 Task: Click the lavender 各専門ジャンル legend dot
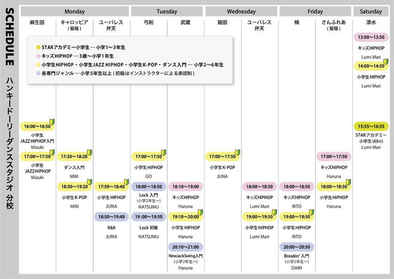tap(38, 73)
